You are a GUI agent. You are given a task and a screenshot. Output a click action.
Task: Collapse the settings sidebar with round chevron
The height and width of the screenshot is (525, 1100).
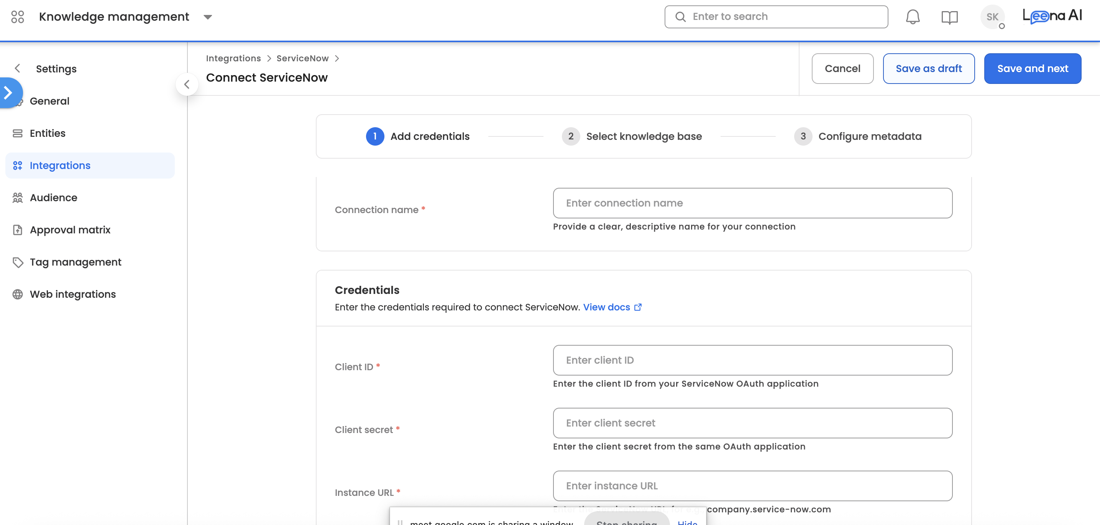coord(187,84)
